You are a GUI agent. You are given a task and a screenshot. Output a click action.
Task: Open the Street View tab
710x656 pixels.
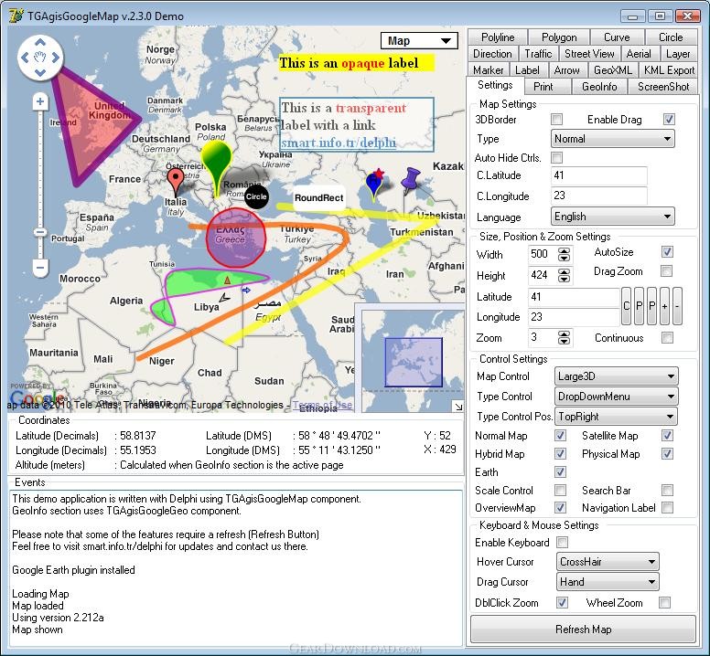589,54
